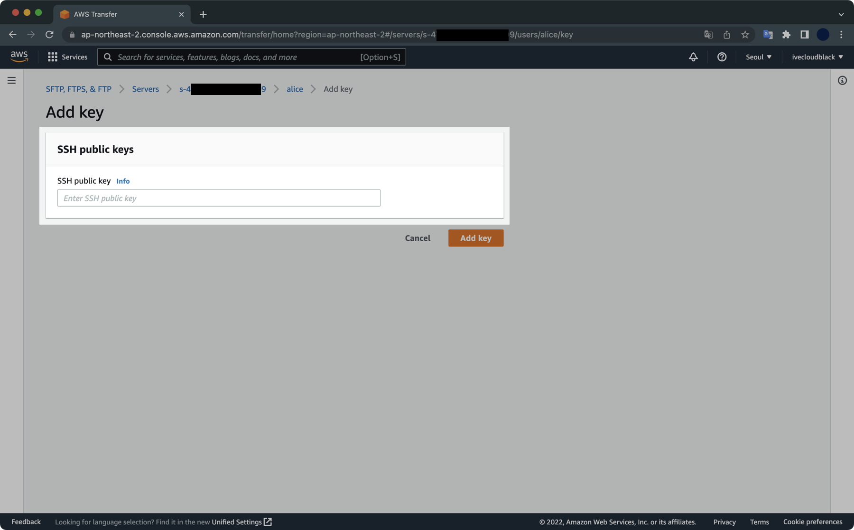The image size is (854, 530).
Task: Open the Servers breadcrumb link
Action: tap(145, 89)
